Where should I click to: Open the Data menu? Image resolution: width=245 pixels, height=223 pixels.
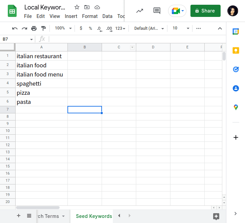pos(107,16)
